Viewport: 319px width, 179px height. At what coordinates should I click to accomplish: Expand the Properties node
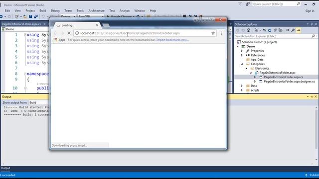242,51
